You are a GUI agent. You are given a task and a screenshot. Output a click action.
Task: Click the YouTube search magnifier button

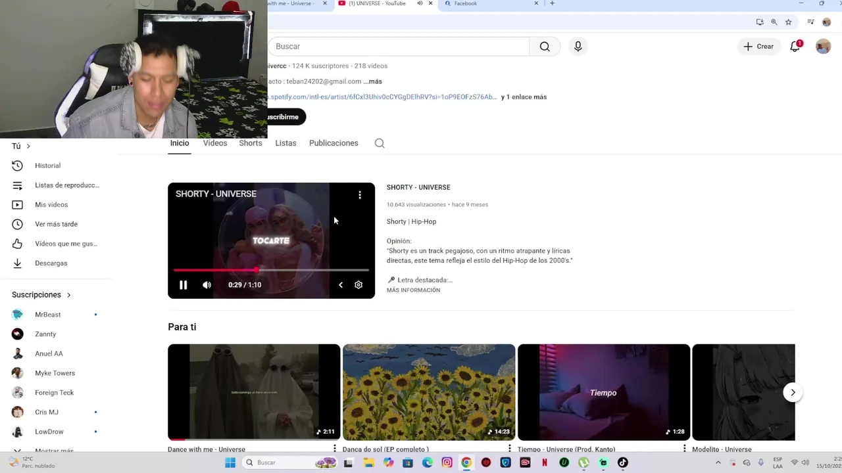545,47
